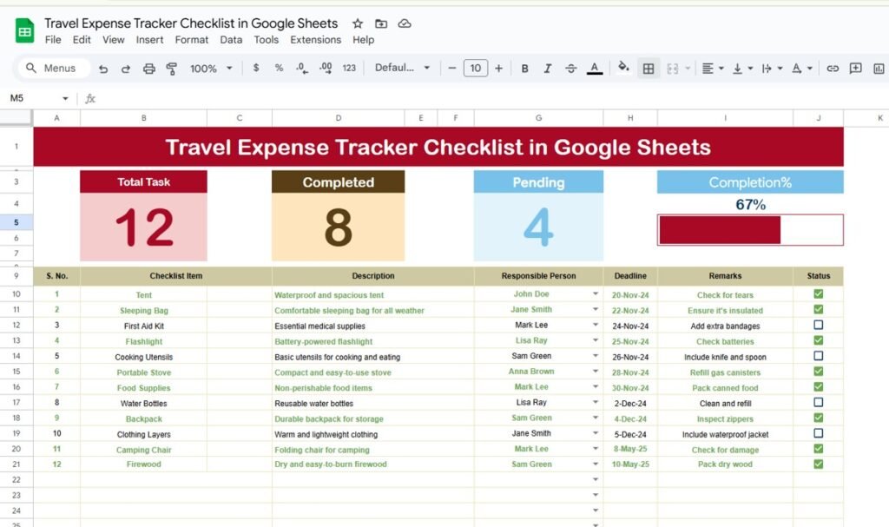This screenshot has height=527, width=889.
Task: Uncheck status for Tent row
Action: [x=818, y=293]
